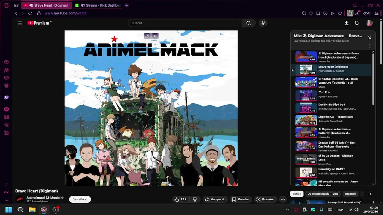Play Dragon Ball GT (AMV) Dan Dan Kokoro

click(331, 146)
